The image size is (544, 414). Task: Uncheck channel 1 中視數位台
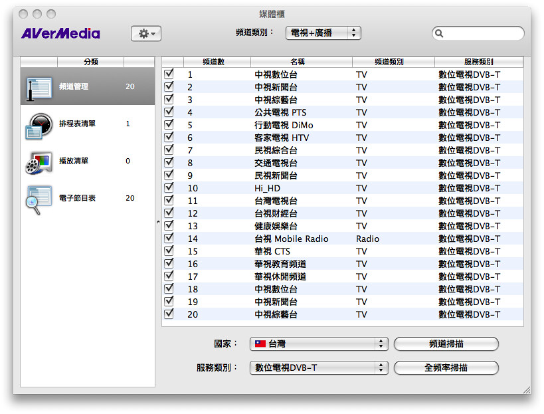(x=169, y=74)
